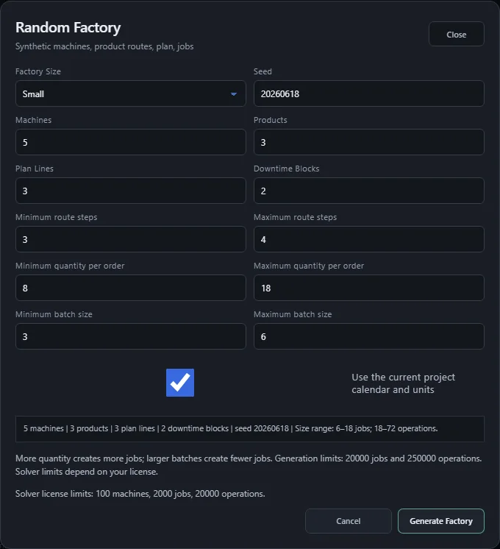500x549 pixels.
Task: Focus Minimum quantity per order field
Action: (x=130, y=288)
